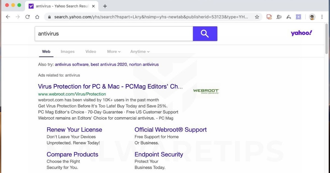Click the Yahoo logo
The image size is (330, 173).
tap(301, 33)
